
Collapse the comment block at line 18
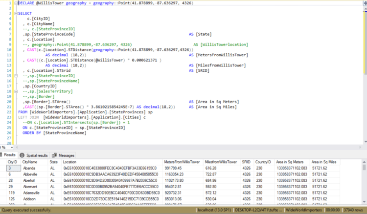click(x=16, y=91)
